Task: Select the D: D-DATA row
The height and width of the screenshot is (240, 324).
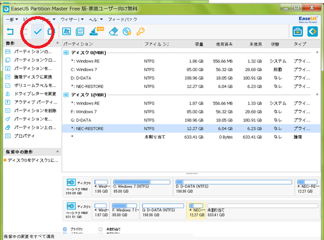Action: [x=191, y=78]
